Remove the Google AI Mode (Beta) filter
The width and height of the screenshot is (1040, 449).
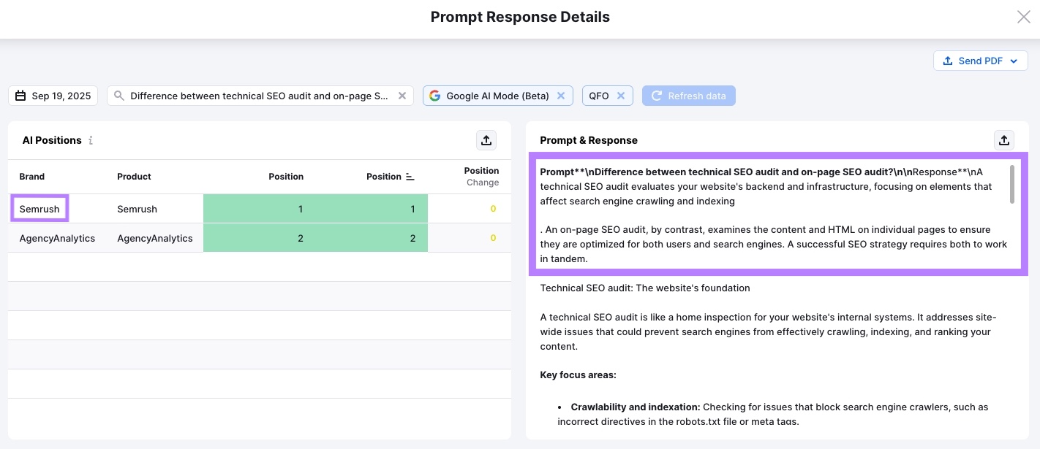pos(561,95)
